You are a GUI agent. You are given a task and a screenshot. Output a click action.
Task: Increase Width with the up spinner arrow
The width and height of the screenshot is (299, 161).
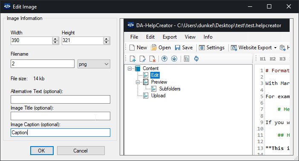[x=55, y=39]
